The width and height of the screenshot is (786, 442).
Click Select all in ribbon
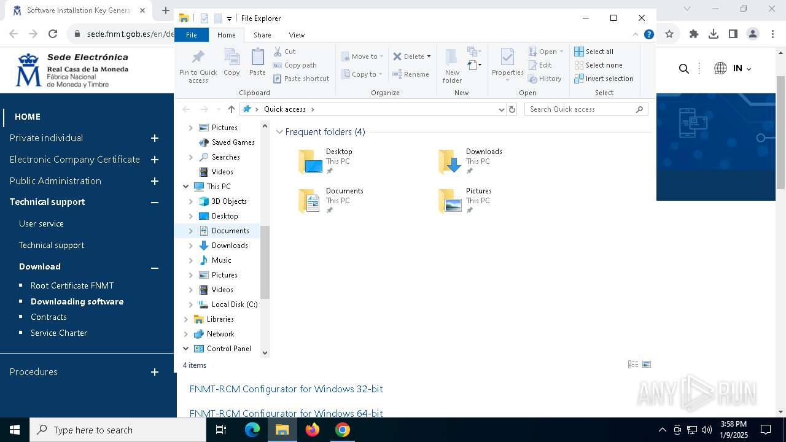(x=594, y=52)
